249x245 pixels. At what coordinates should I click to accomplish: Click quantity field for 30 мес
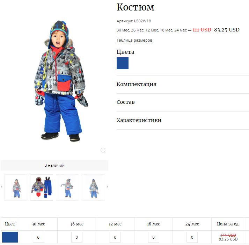click(x=38, y=237)
